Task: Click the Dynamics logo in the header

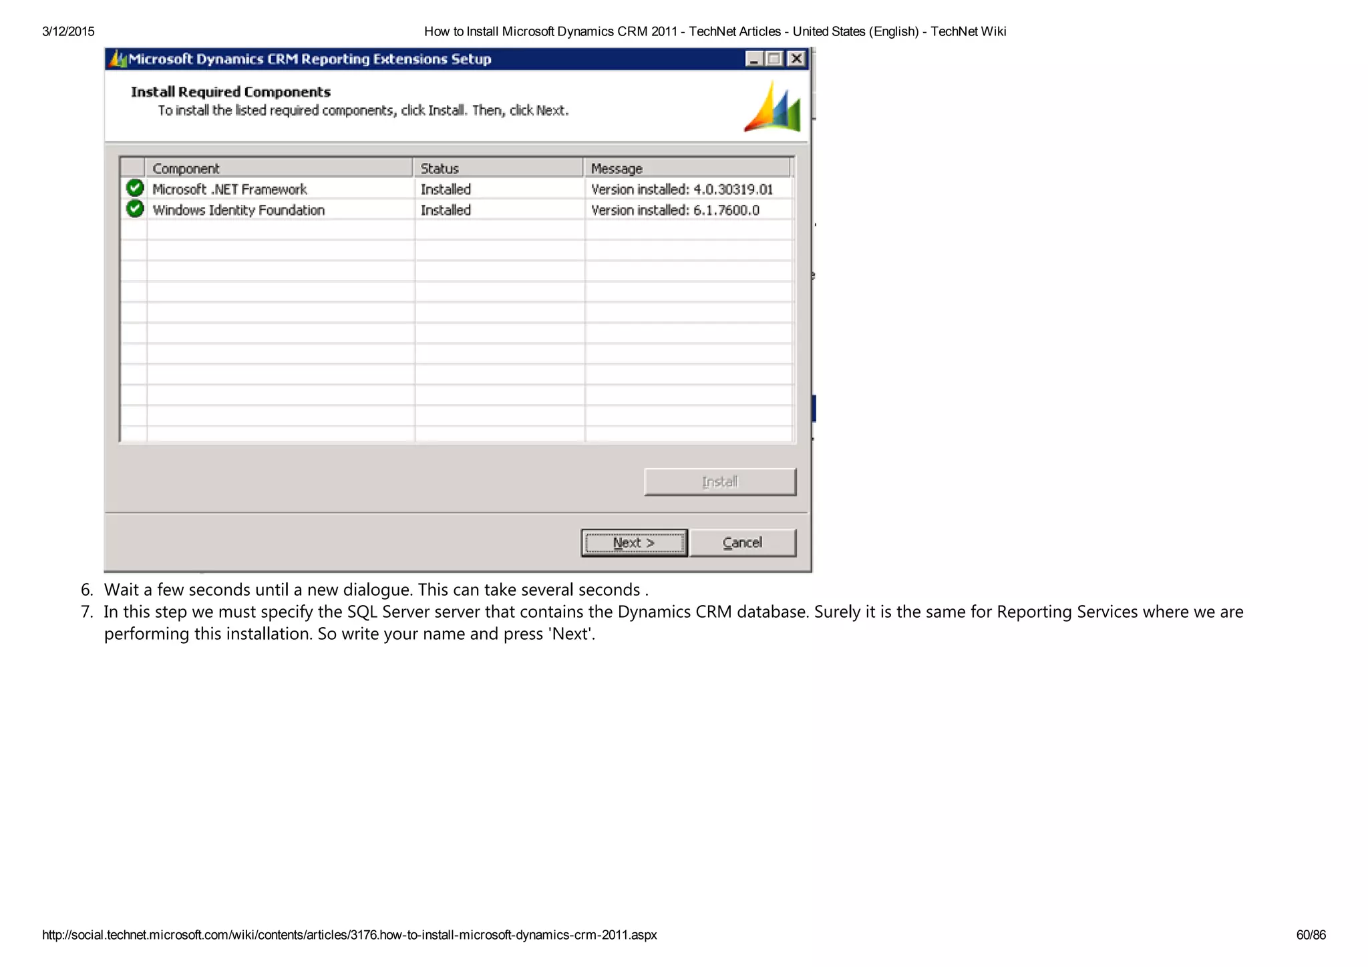Action: pyautogui.click(x=772, y=107)
